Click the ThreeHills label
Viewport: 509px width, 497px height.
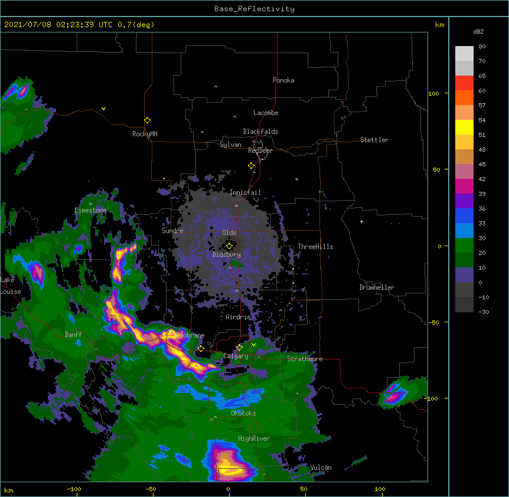[315, 247]
